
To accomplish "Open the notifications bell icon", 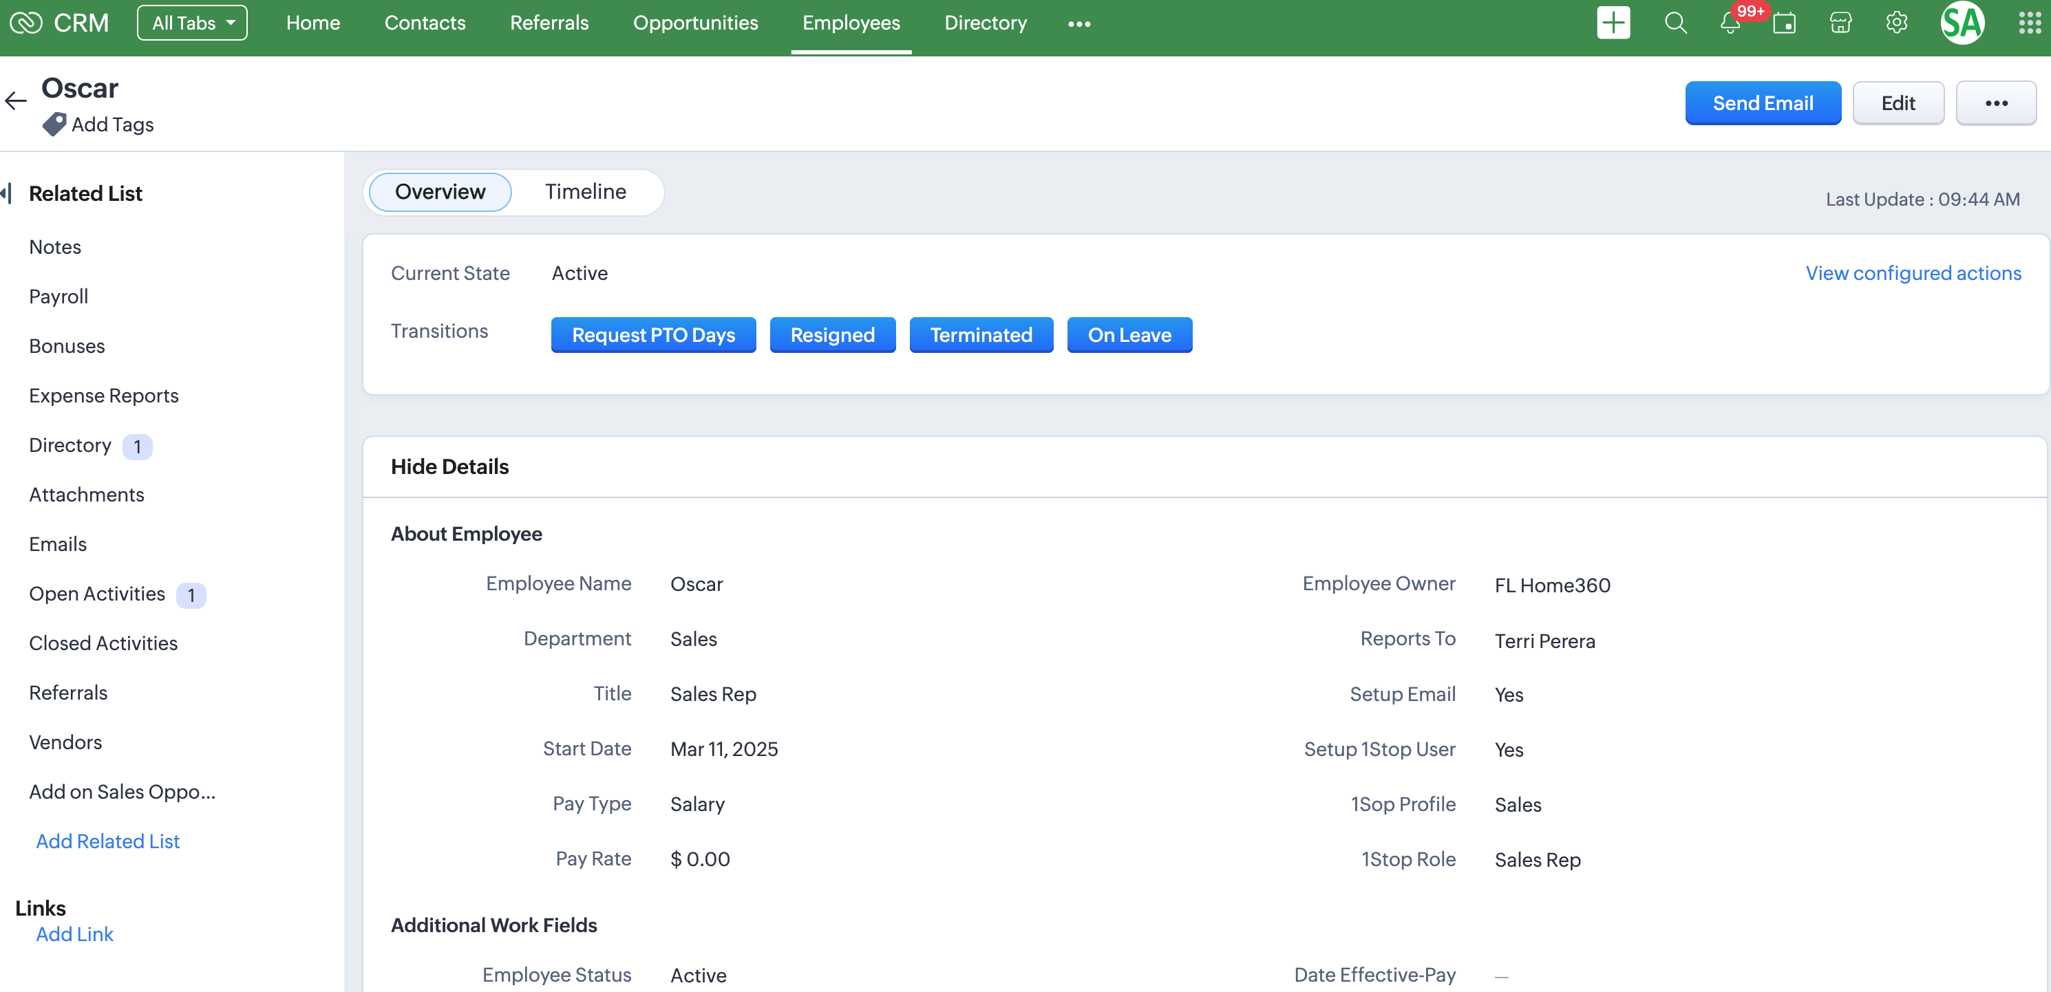I will 1730,23.
